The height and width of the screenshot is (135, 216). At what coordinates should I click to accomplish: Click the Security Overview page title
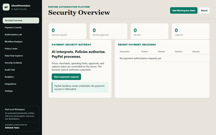pyautogui.click(x=79, y=13)
